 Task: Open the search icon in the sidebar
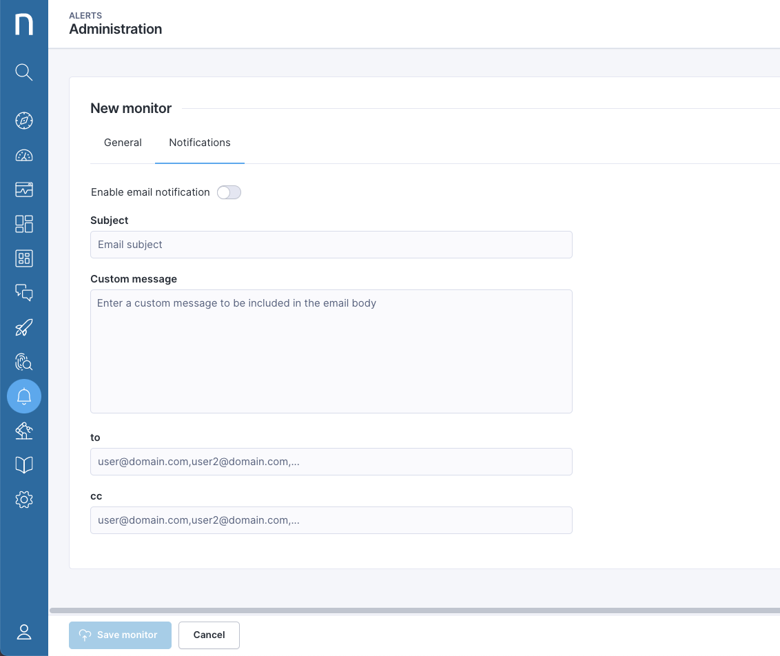point(24,72)
